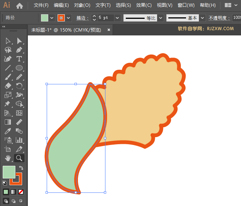Select the Gradient tool
The image size is (241, 206).
pos(8,122)
